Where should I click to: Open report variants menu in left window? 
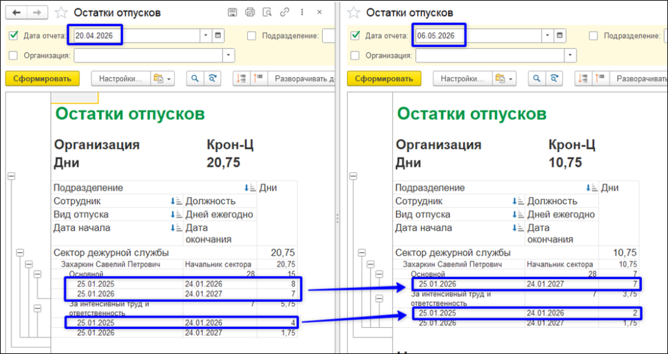(x=163, y=78)
